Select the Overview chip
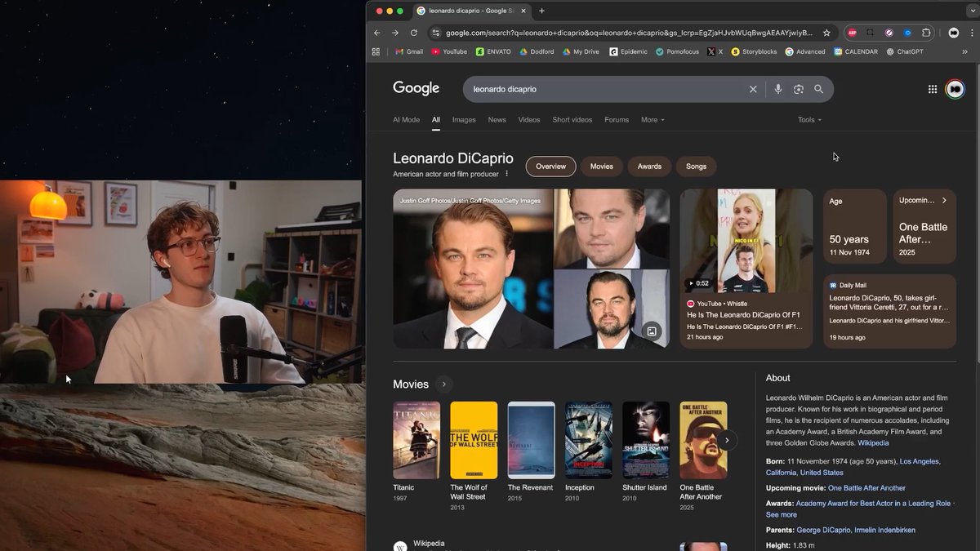 [550, 167]
